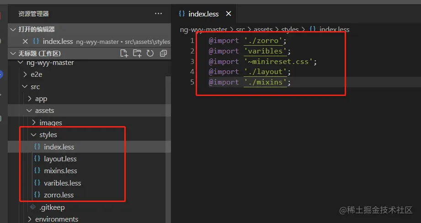Click the .gitkeep file icon
This screenshot has height=223, width=421.
point(33,207)
